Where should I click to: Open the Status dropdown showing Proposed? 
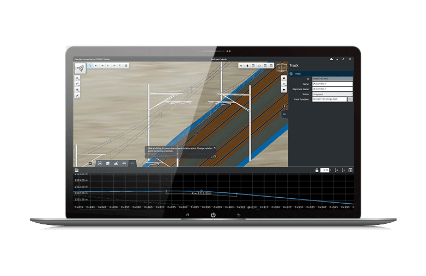(332, 94)
